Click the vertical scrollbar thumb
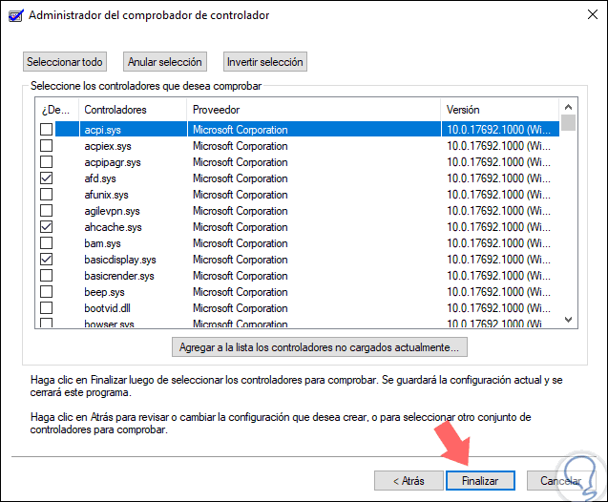The image size is (608, 502). 569,122
